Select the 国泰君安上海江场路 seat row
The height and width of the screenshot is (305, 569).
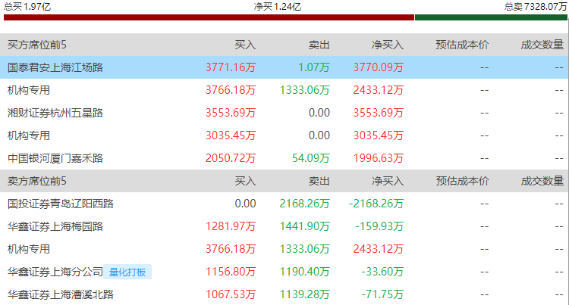(284, 67)
